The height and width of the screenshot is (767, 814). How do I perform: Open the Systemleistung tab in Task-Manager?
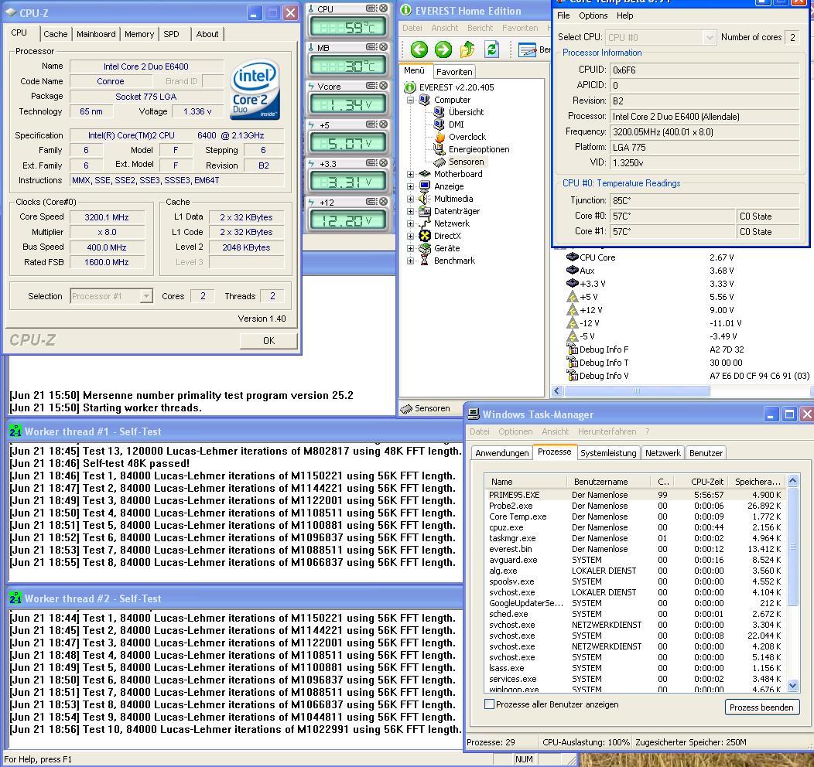(608, 453)
